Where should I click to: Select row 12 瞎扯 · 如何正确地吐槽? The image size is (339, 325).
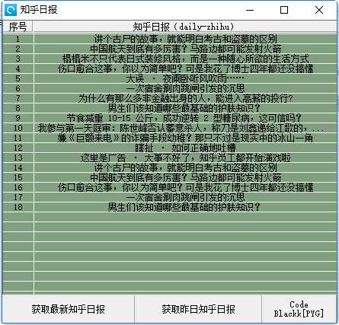[170, 148]
